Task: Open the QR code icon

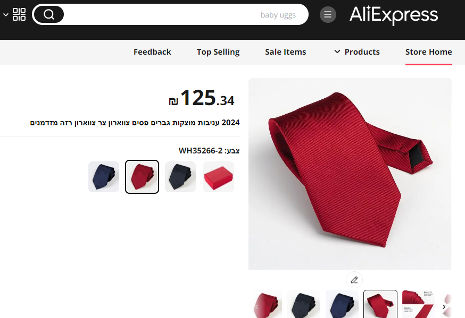Action: pyautogui.click(x=19, y=14)
